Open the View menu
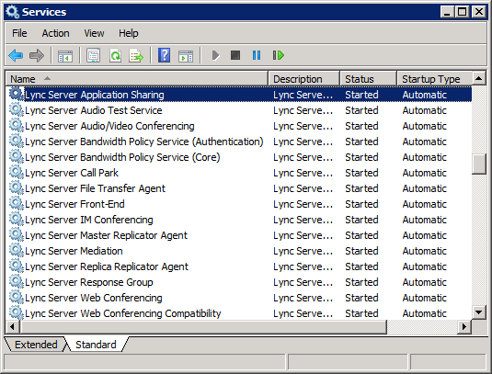The image size is (492, 374). (x=94, y=33)
